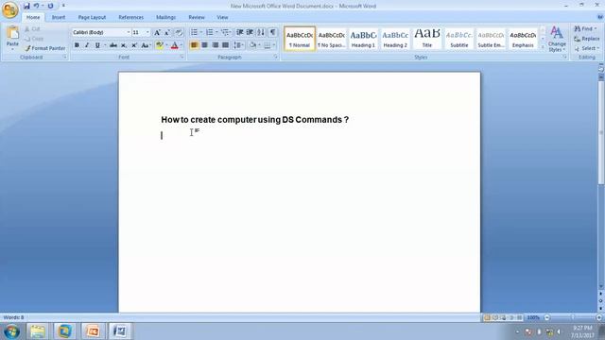Image resolution: width=605 pixels, height=340 pixels.
Task: Apply the Heading 1 style
Action: click(363, 39)
